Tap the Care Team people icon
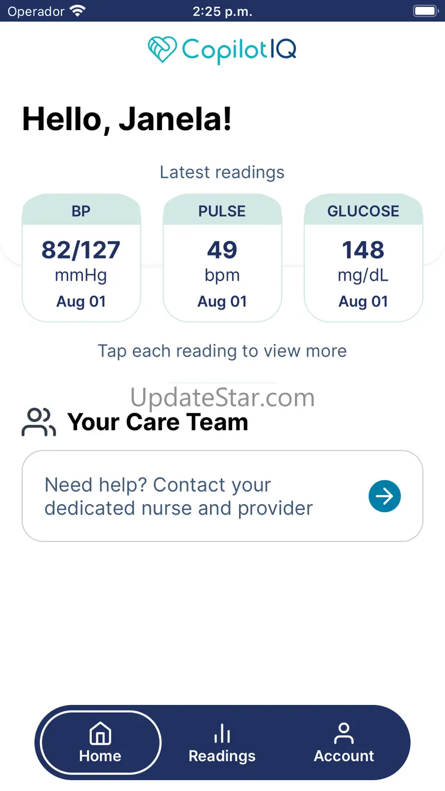Viewport: 445px width, 791px height. pos(39,423)
